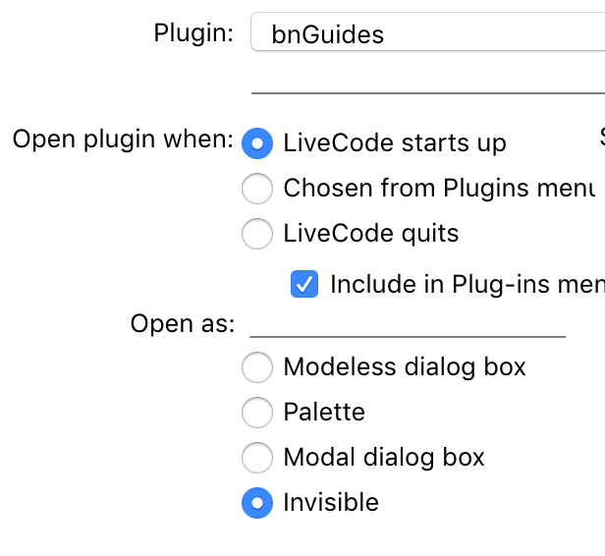Screen dimensions: 605x556
Task: Click the 'Modeless dialog box' label text
Action: (405, 367)
